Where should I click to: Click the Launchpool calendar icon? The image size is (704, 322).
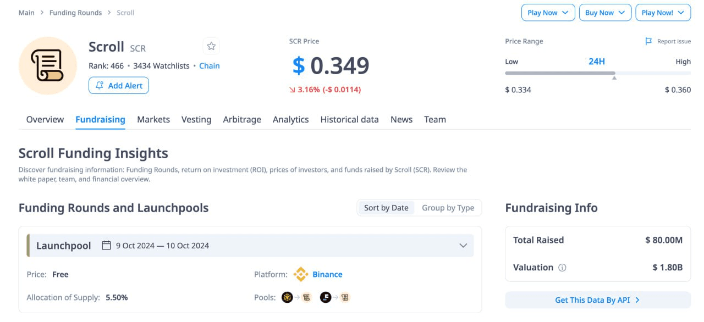pos(107,246)
